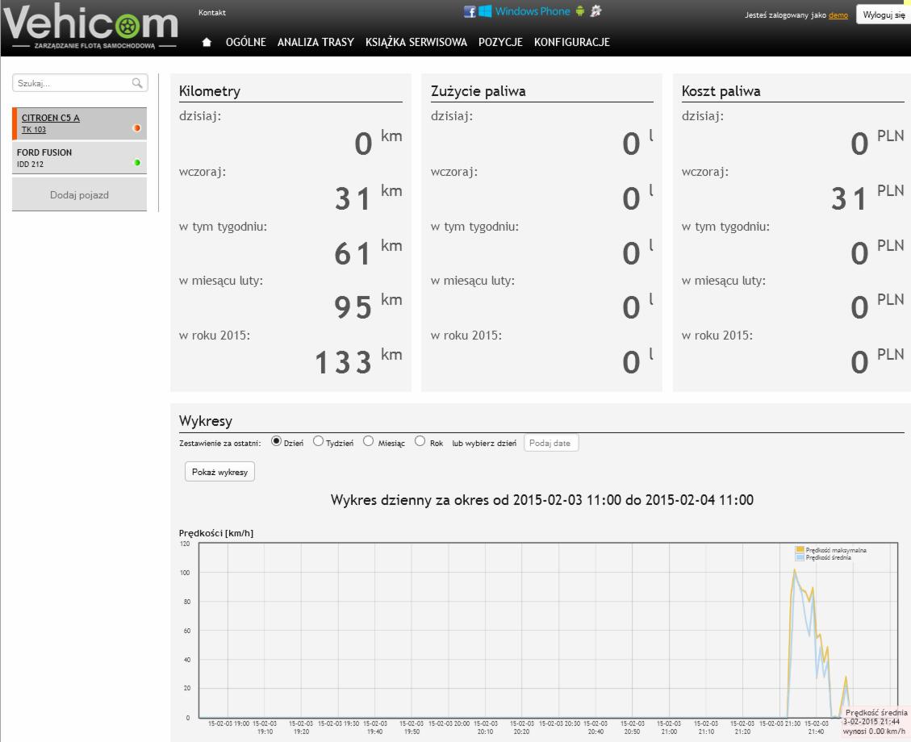
Task: Click the Windows logo icon
Action: click(485, 11)
